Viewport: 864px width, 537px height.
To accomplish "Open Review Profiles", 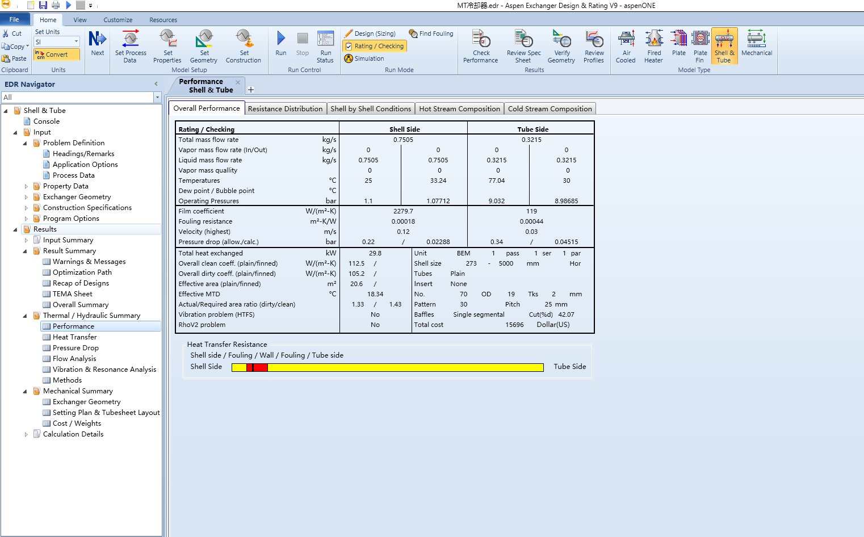I will click(594, 46).
